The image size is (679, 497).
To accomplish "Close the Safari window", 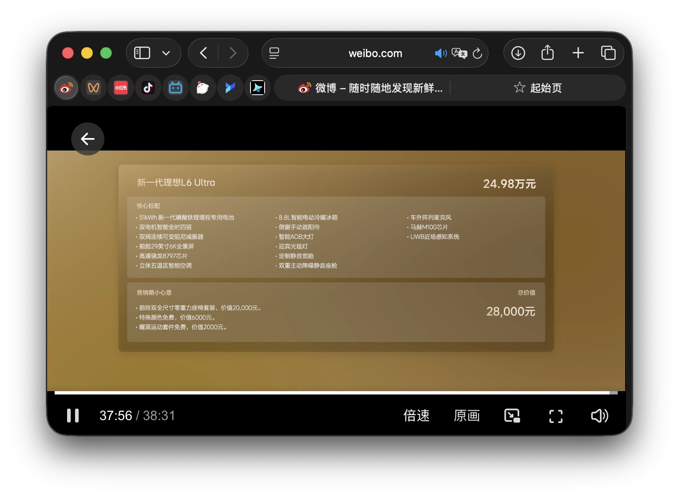I will 68,53.
